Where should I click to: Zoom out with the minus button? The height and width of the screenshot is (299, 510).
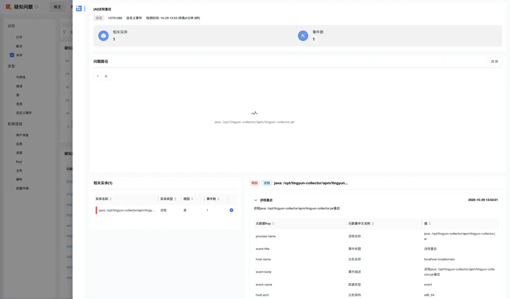(x=98, y=76)
